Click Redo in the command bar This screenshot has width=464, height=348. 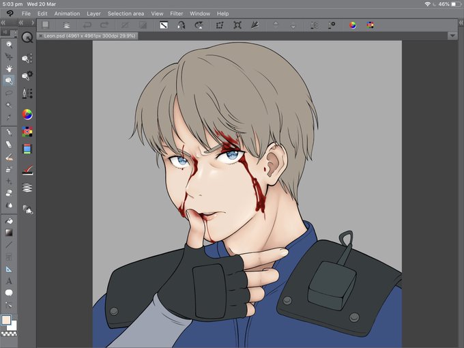104,25
